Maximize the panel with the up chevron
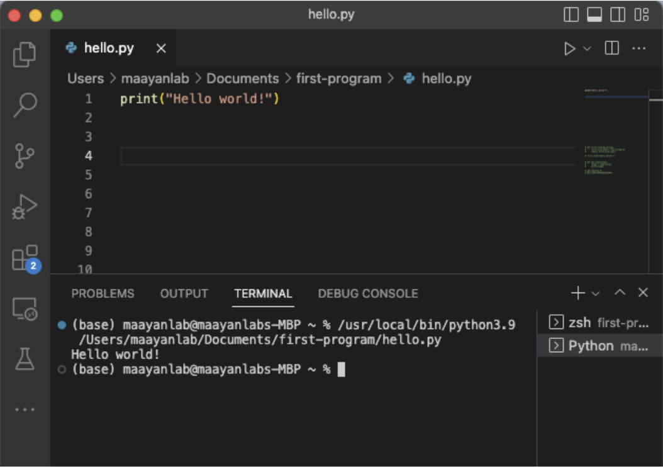Image resolution: width=663 pixels, height=468 pixels. point(620,292)
